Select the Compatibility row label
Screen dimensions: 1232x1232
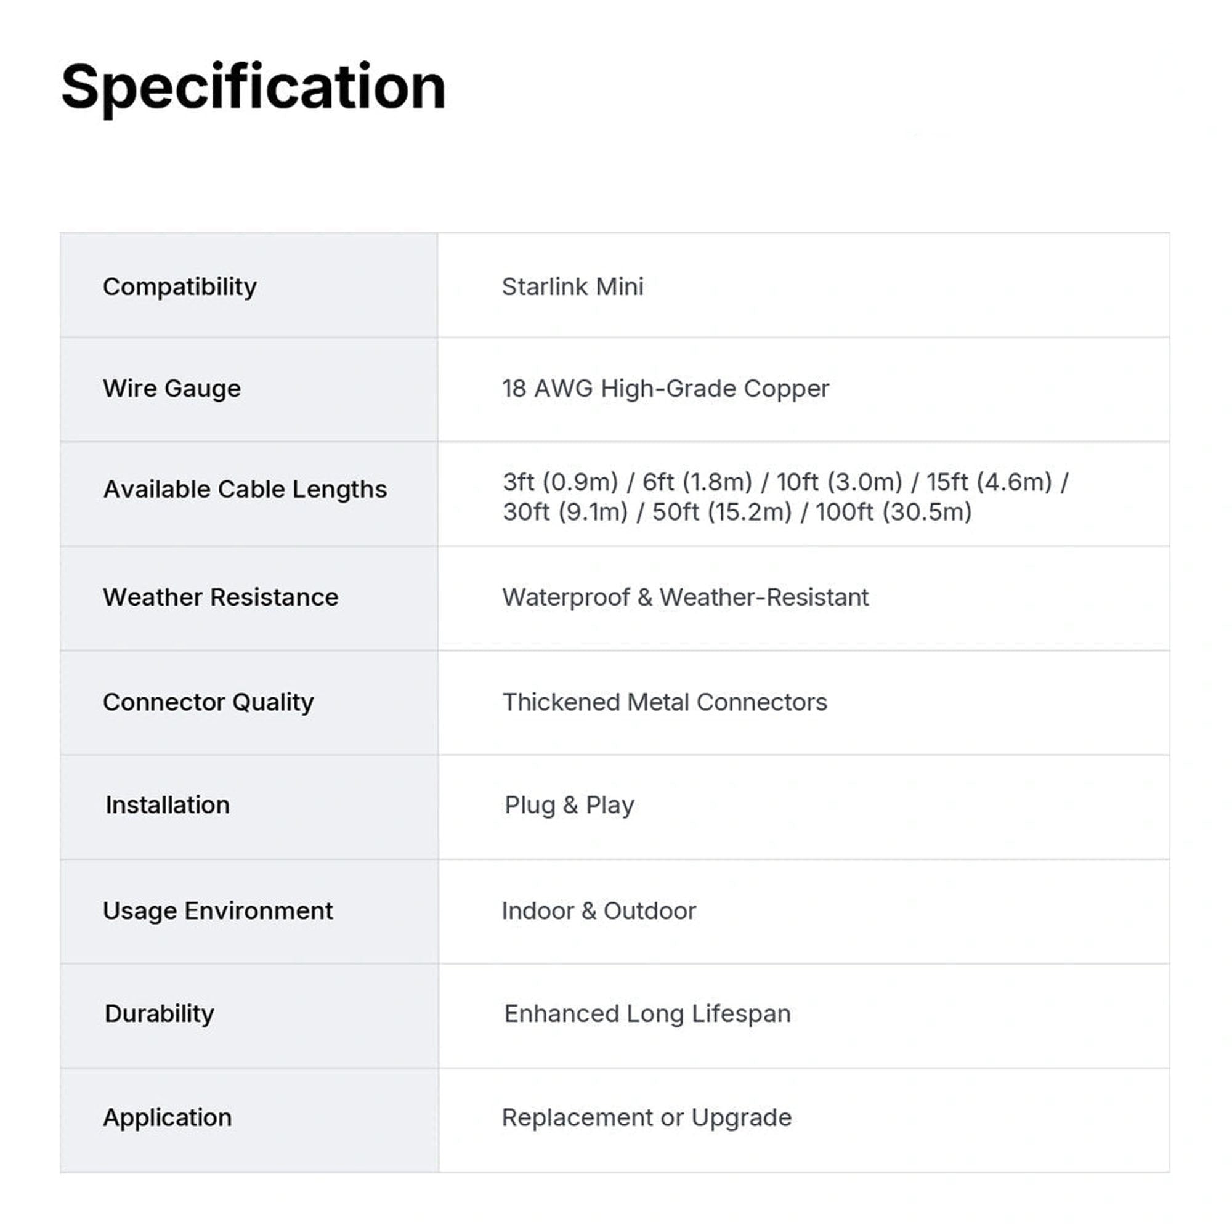180,287
